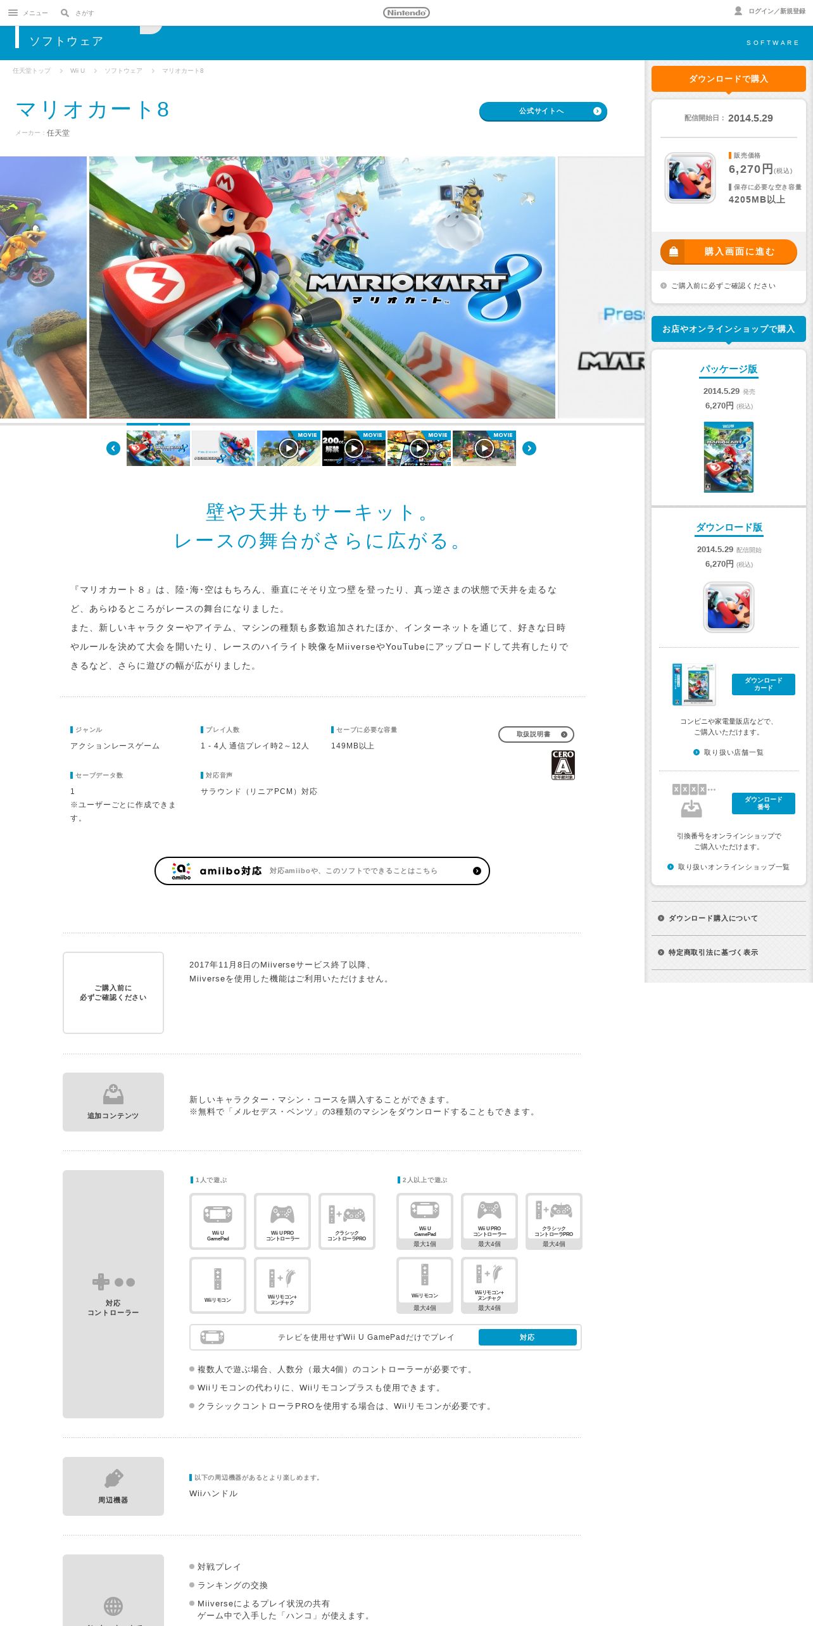Click single-player Wiiリモコン icon
Image resolution: width=813 pixels, height=1626 pixels.
[x=218, y=1285]
